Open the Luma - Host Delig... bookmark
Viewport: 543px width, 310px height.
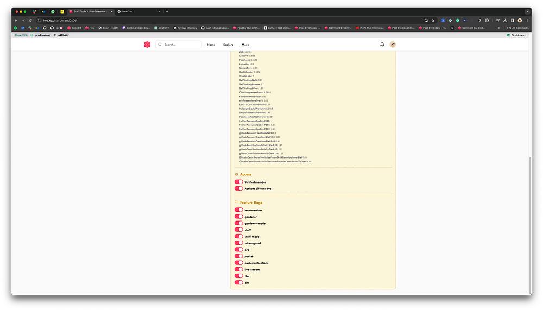[277, 28]
